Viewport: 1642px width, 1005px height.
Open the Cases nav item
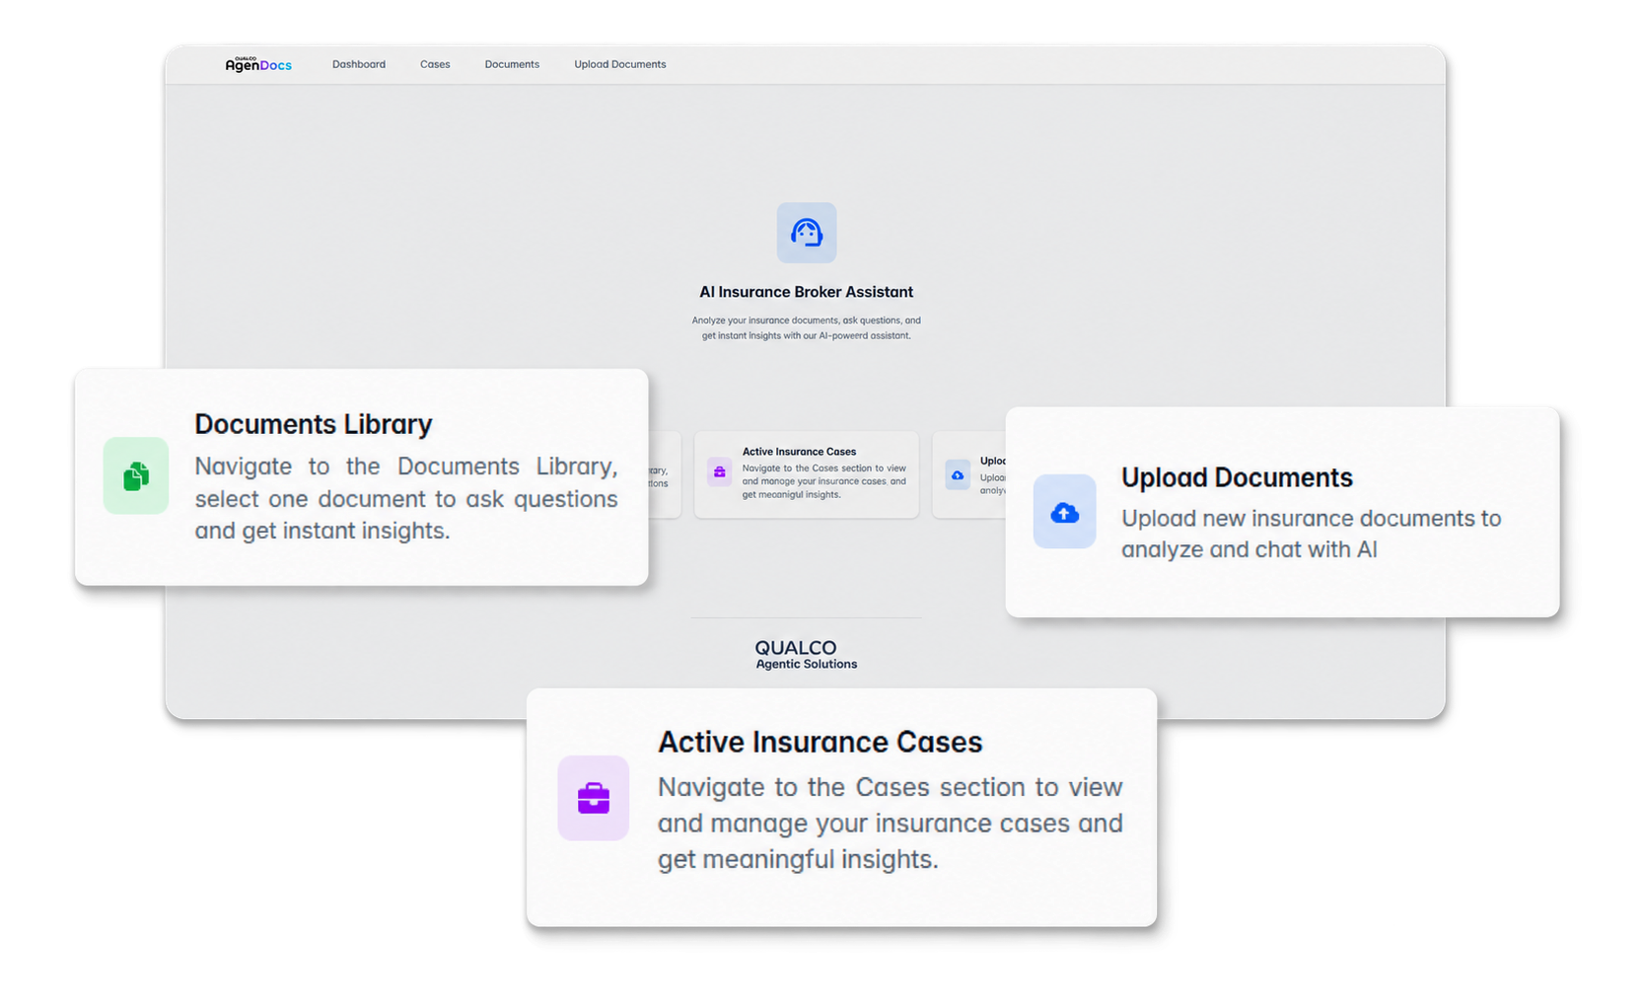click(435, 64)
